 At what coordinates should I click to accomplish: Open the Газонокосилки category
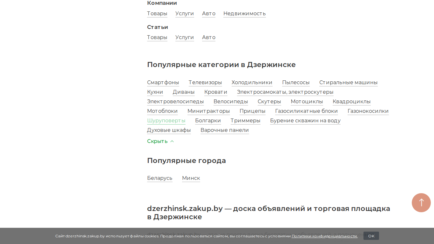pyautogui.click(x=368, y=111)
